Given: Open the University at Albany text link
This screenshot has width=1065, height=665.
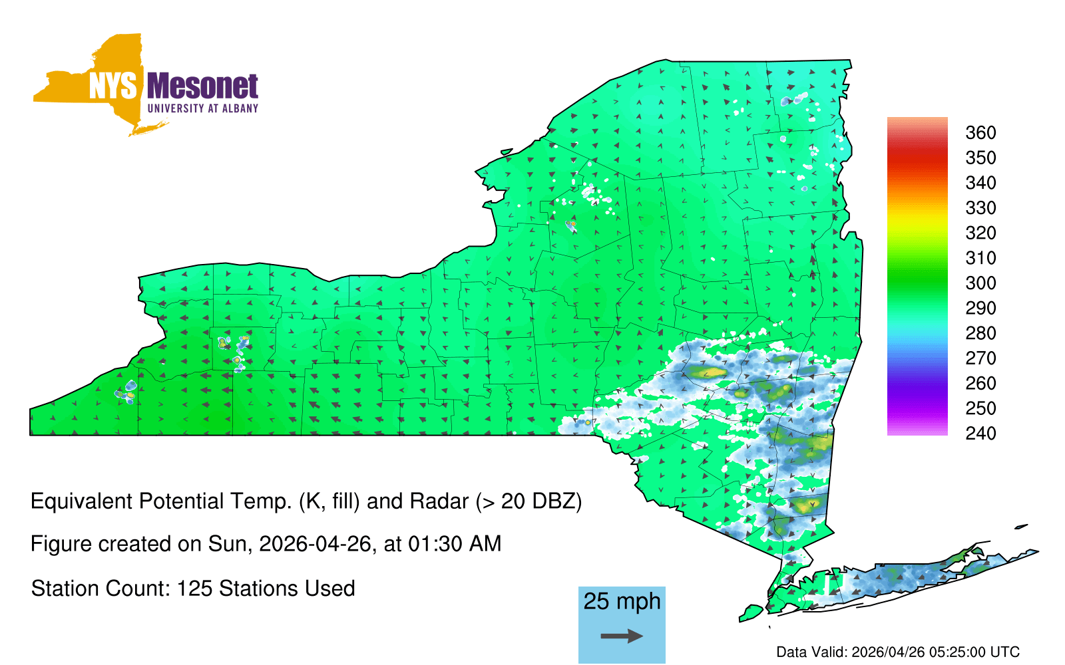Looking at the screenshot, I should [x=202, y=108].
